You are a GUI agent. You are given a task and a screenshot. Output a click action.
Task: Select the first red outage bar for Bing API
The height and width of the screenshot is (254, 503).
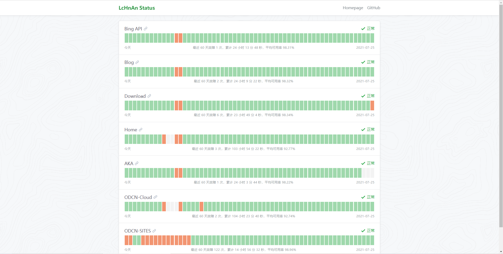[x=176, y=38]
